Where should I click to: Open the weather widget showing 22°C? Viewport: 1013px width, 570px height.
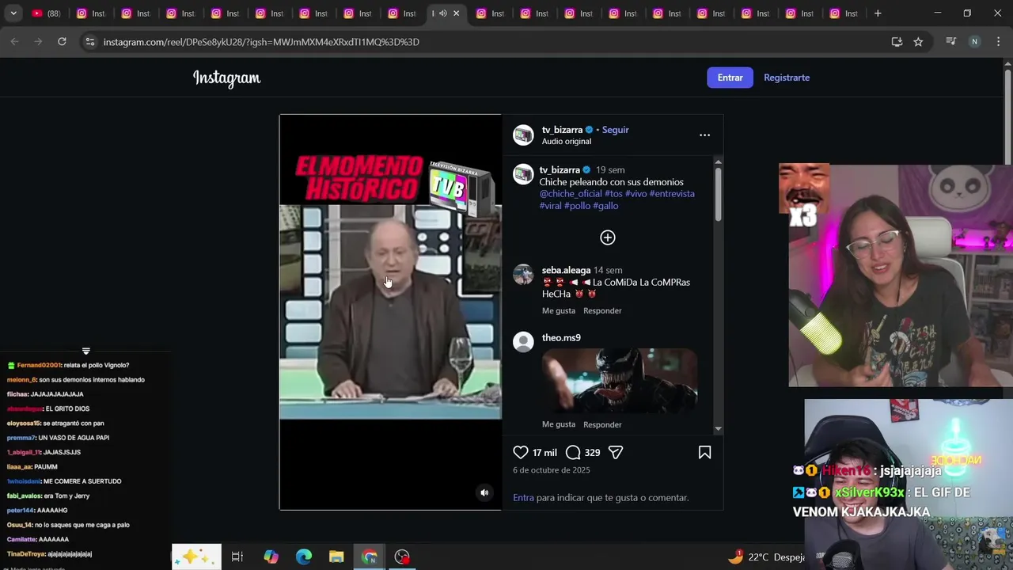point(766,557)
